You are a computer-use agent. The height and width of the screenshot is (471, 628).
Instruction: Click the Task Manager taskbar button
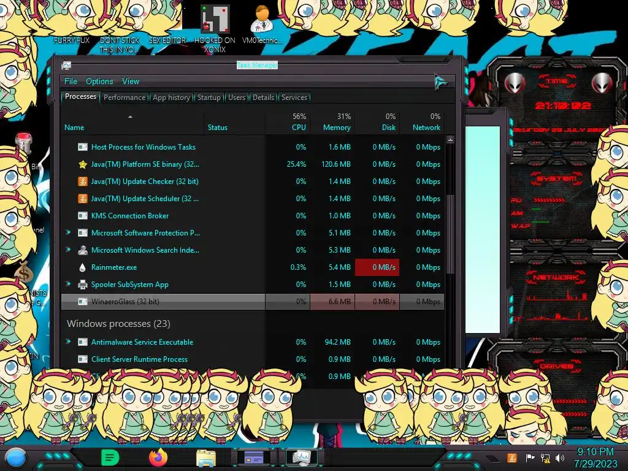[x=302, y=458]
